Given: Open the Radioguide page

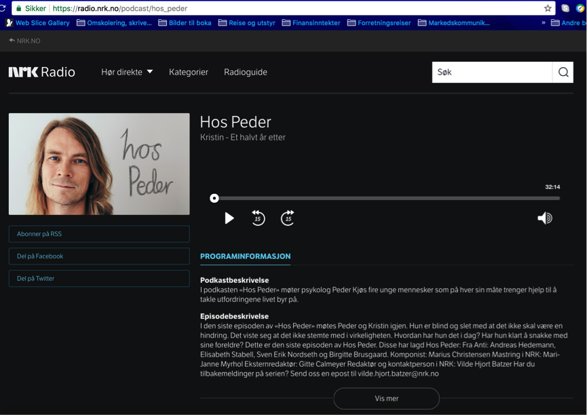Looking at the screenshot, I should tap(246, 72).
